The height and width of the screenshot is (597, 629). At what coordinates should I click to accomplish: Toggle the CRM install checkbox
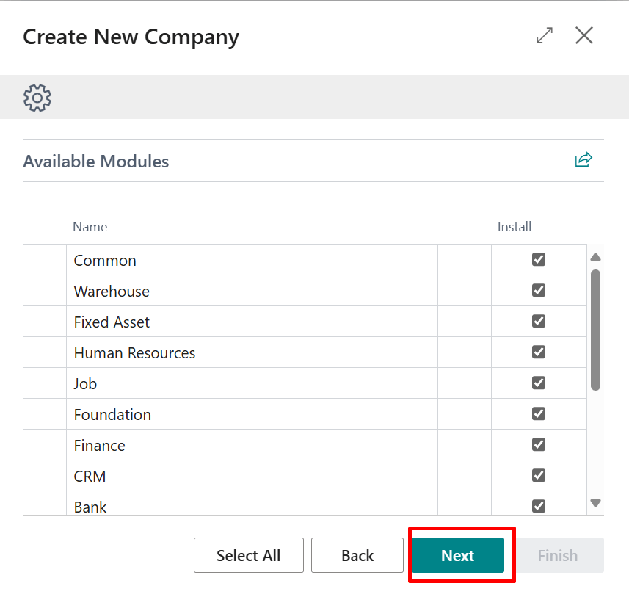click(x=539, y=475)
